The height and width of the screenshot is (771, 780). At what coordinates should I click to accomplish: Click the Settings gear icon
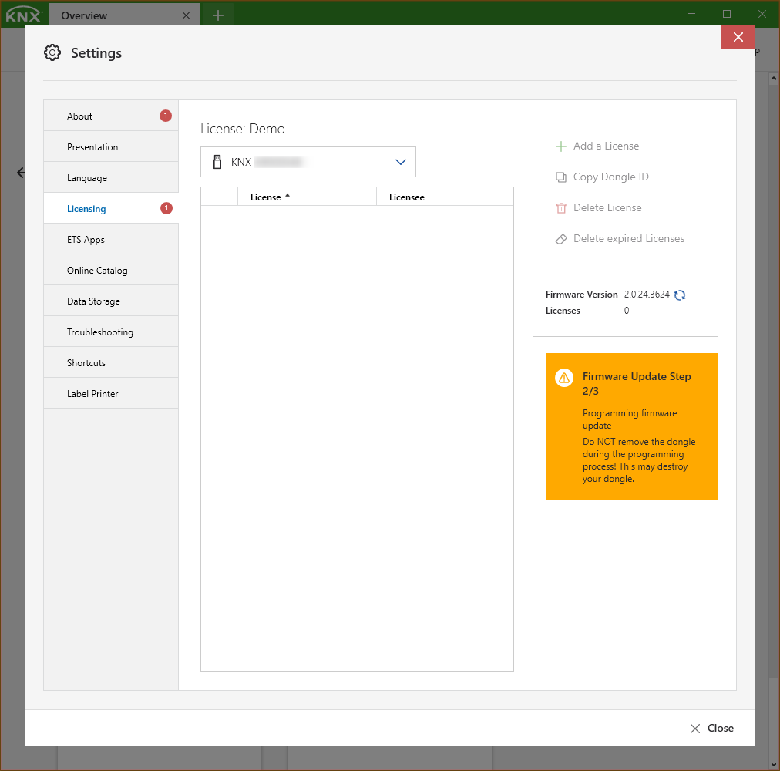pos(52,52)
